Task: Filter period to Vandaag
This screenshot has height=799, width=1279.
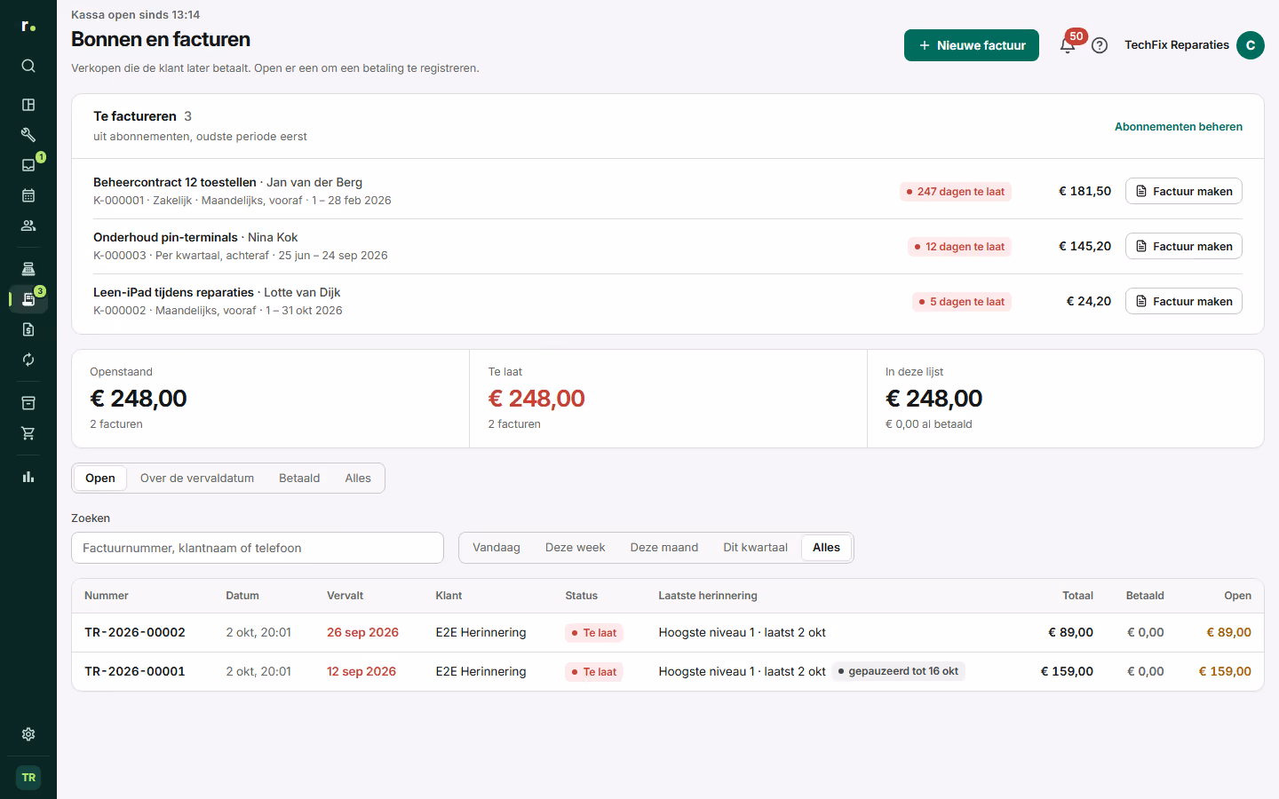Action: (497, 548)
